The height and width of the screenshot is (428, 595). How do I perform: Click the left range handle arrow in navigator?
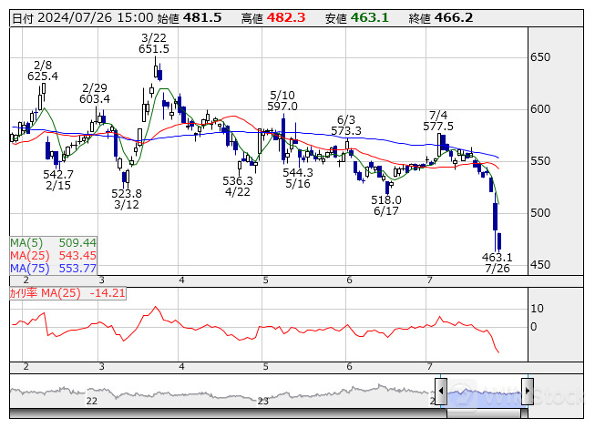441,392
